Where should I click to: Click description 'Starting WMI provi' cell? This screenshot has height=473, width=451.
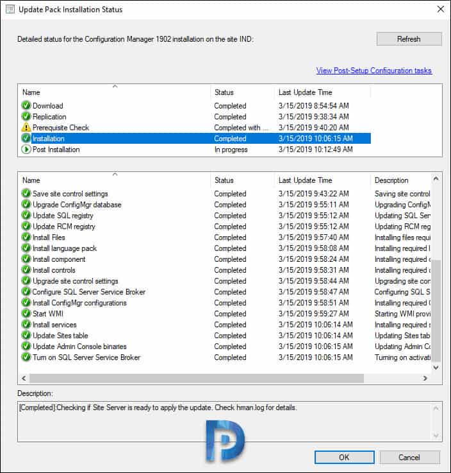402,314
